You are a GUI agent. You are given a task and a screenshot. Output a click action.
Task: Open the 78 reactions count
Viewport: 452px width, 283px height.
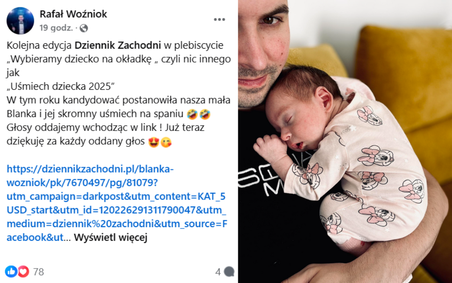(38, 272)
